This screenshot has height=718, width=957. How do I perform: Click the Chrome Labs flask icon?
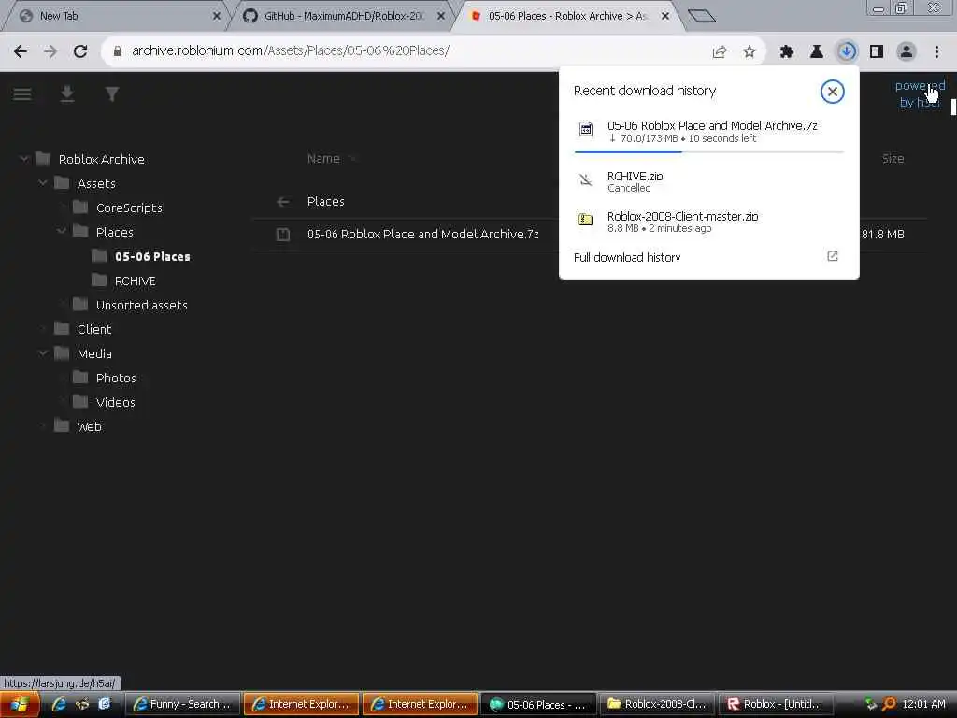click(x=817, y=52)
